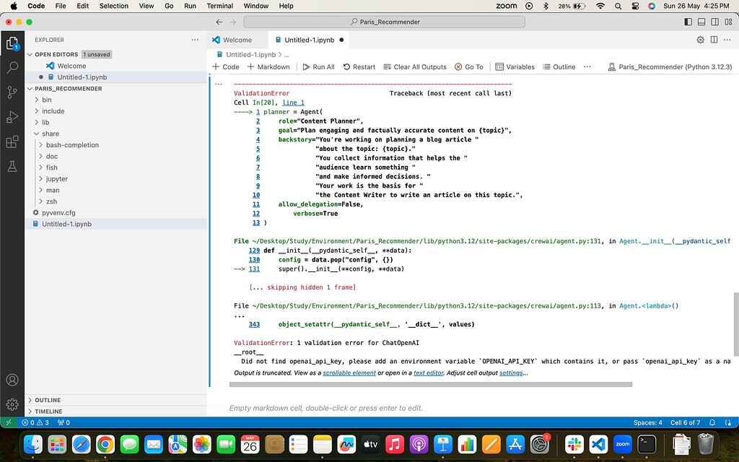Open the Run and Debug view

(x=12, y=117)
